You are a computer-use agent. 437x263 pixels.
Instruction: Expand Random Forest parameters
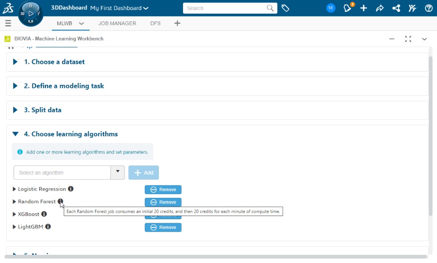coord(14,201)
